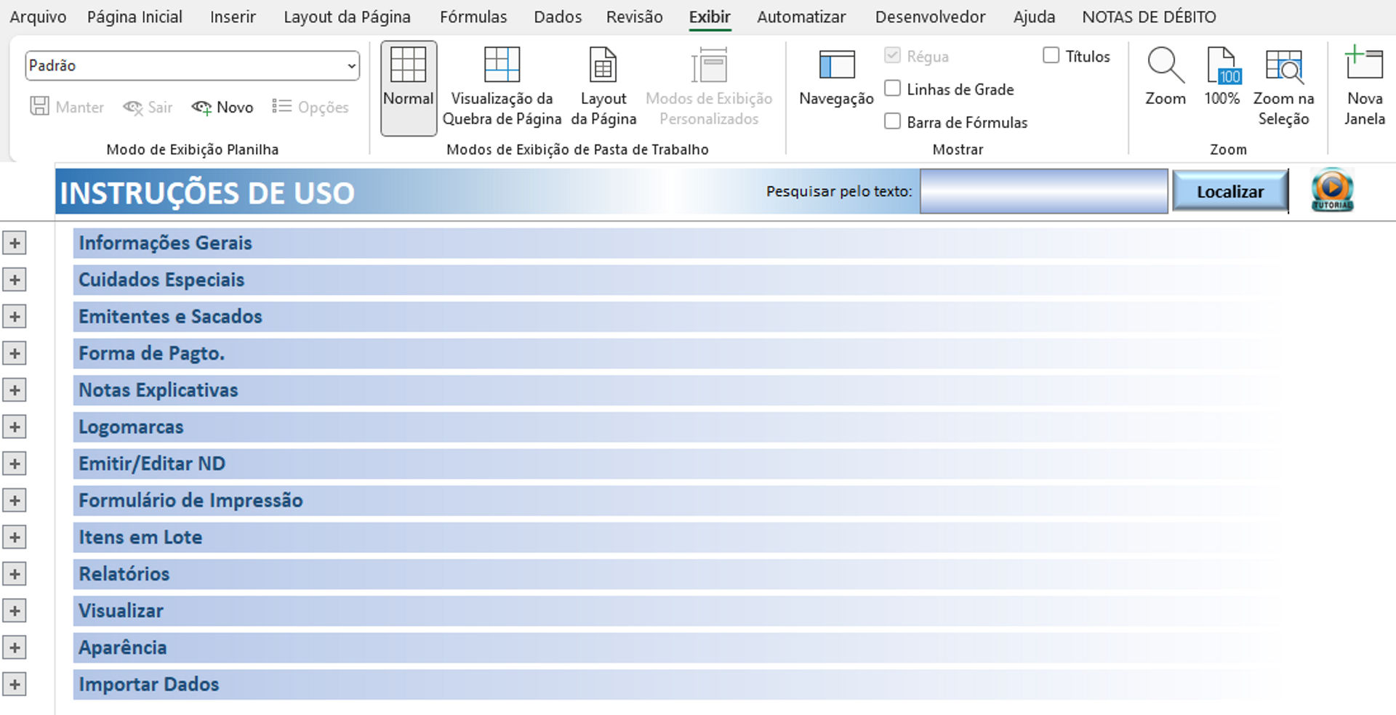1396x715 pixels.
Task: Click the INSTRUÇÕES DE USO title
Action: [207, 193]
